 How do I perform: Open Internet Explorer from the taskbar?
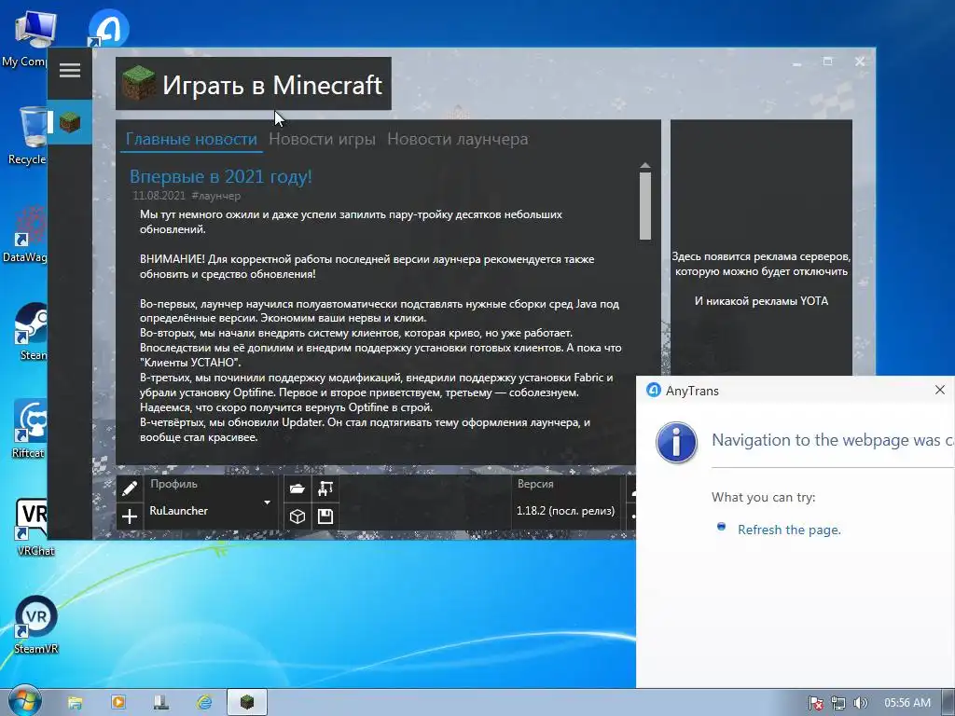(x=204, y=703)
